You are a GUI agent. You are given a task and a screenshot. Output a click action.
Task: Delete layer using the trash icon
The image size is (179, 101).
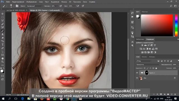pos(175,94)
